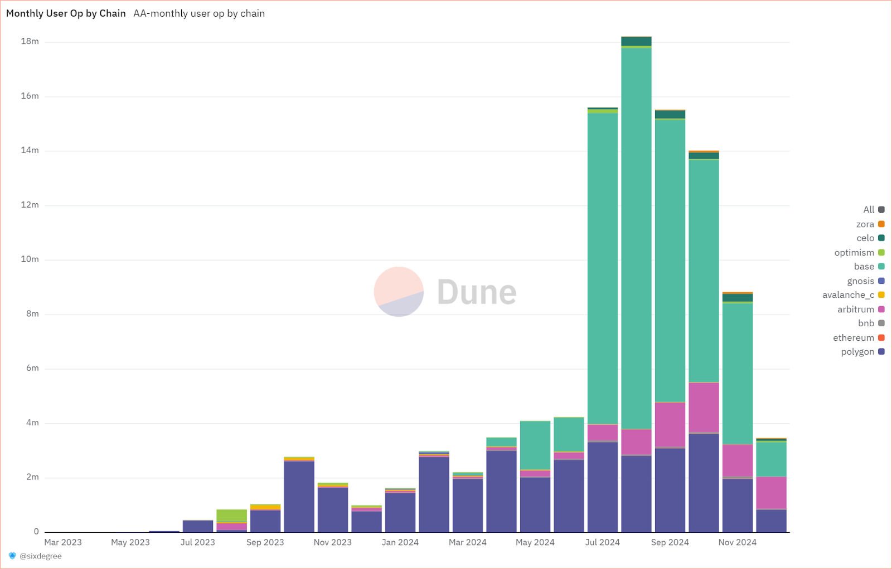Toggle the All legend entry

[x=874, y=209]
